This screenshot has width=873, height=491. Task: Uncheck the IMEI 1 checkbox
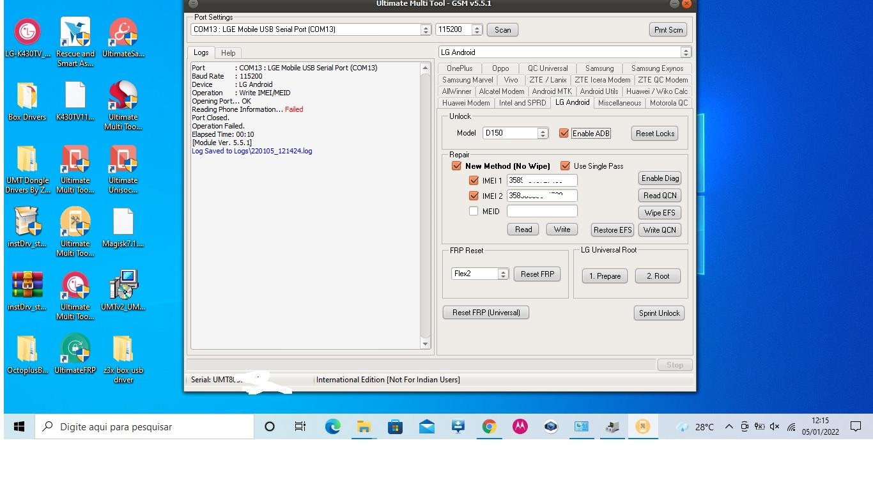(474, 180)
